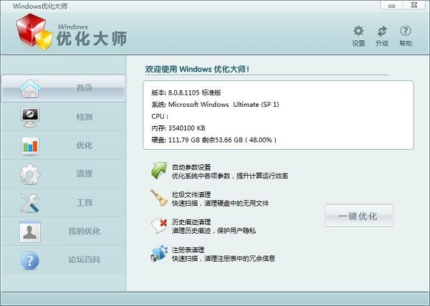Screen dimensions: 430x306
Task: Open the 帮助 help question-mark icon
Action: pos(406,31)
